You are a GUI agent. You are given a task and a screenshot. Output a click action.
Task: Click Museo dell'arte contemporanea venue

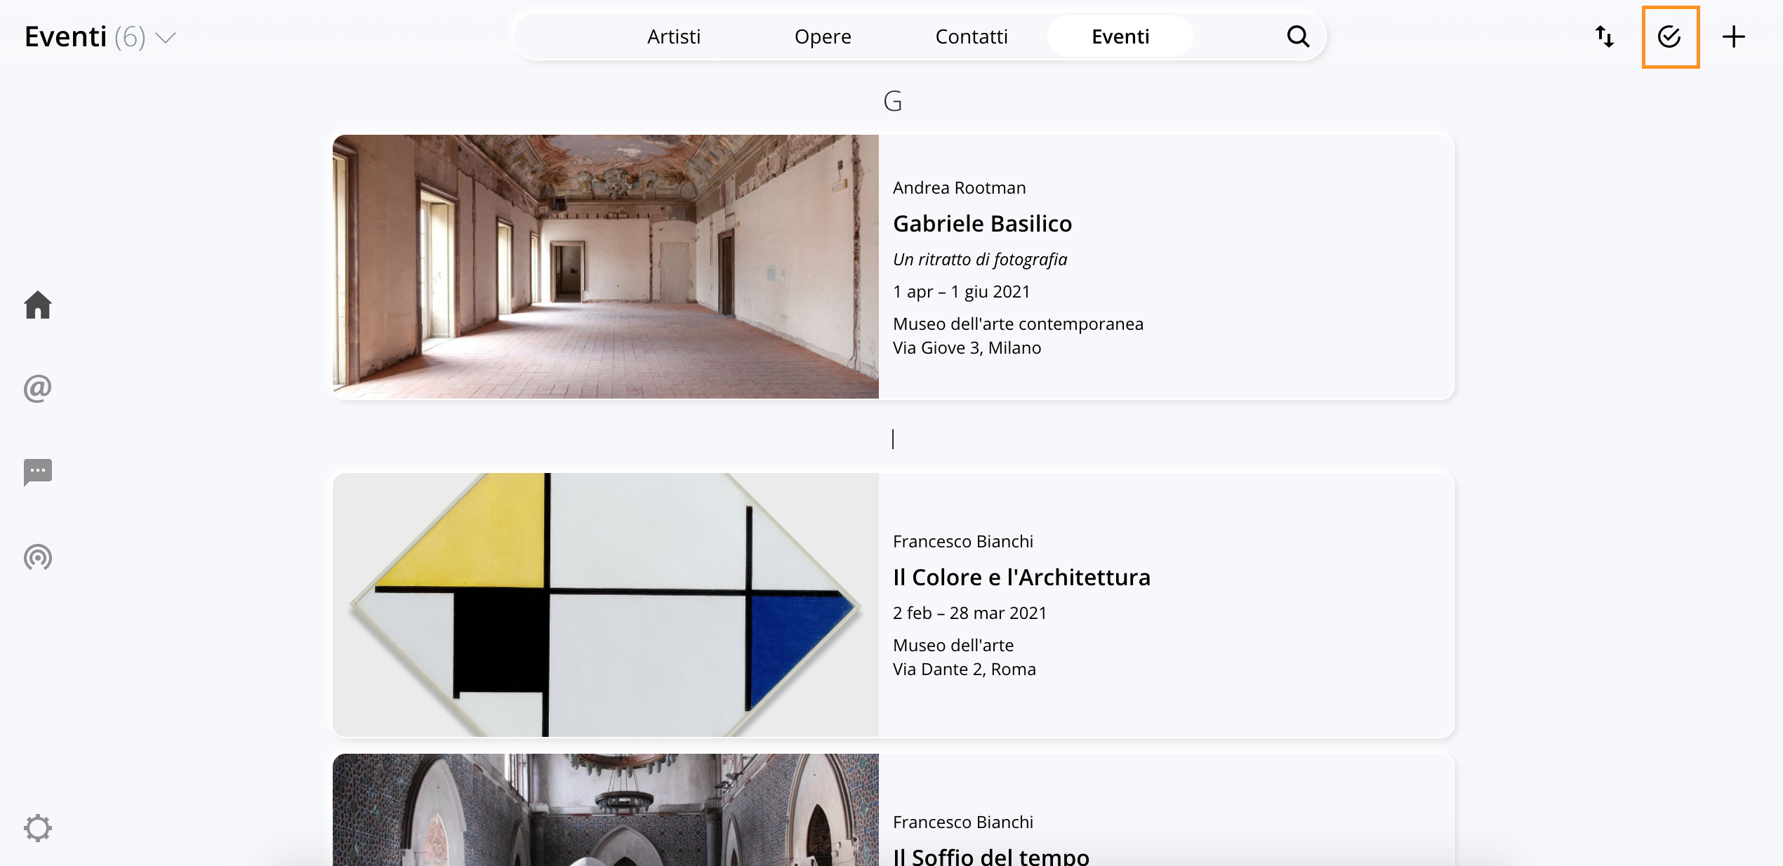pos(1018,324)
